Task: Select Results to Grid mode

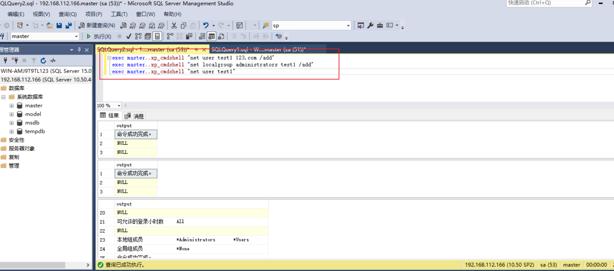Action: pyautogui.click(x=212, y=37)
